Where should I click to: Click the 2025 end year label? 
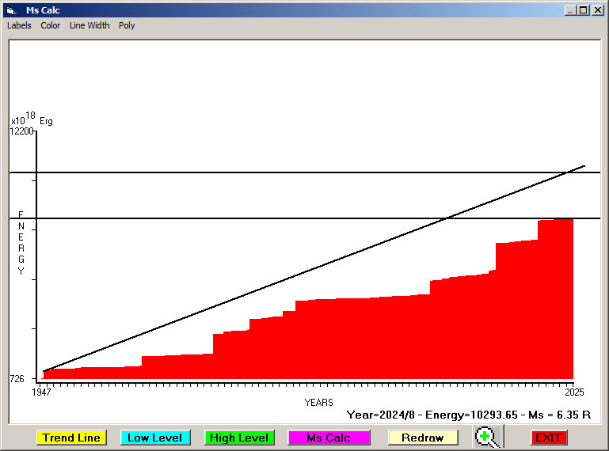573,392
